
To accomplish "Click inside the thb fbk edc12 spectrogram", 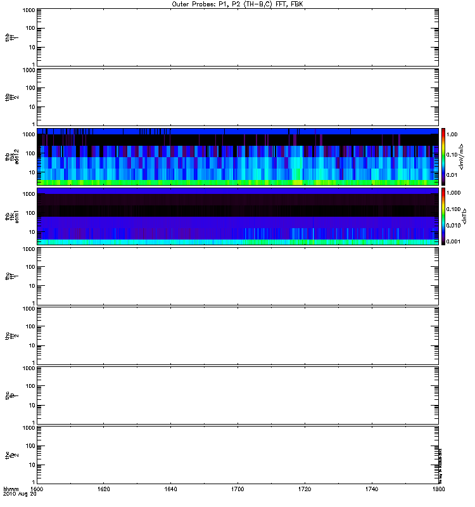I will (237, 157).
